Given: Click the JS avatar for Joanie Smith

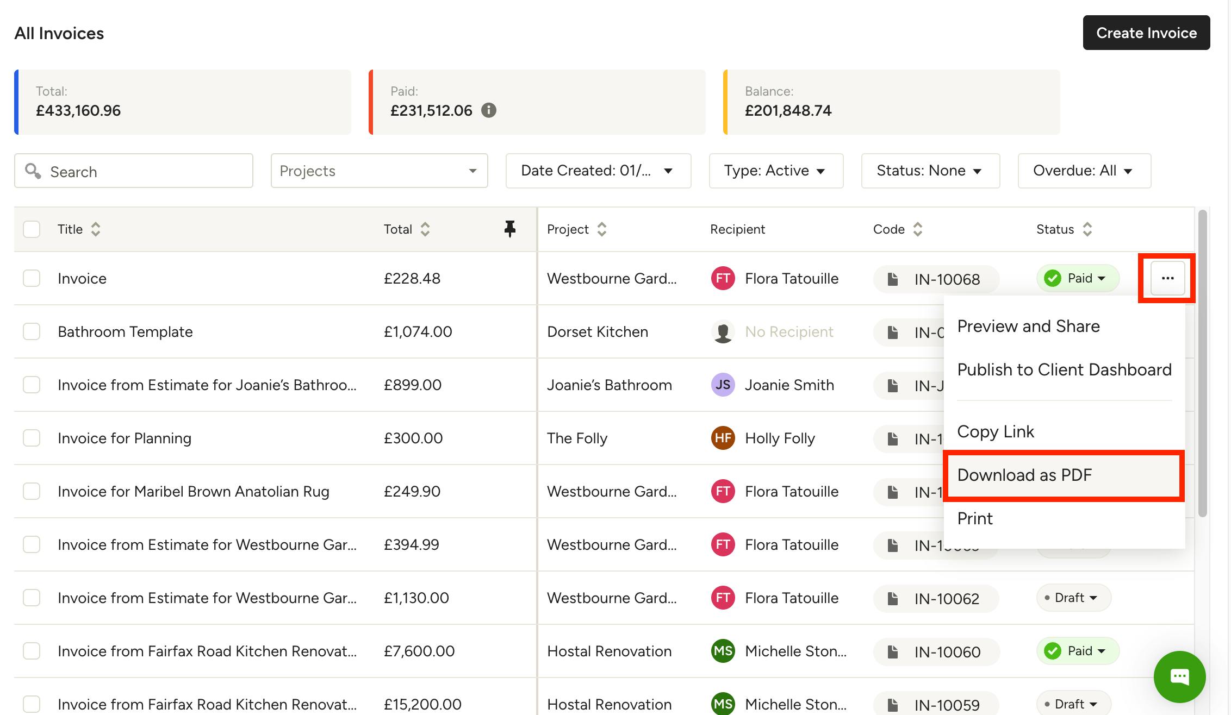Looking at the screenshot, I should click(723, 385).
